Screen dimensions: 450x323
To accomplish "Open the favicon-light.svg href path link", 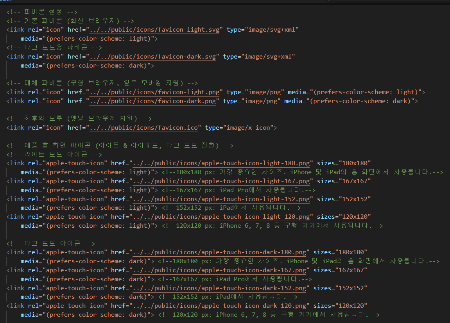I will [154, 30].
